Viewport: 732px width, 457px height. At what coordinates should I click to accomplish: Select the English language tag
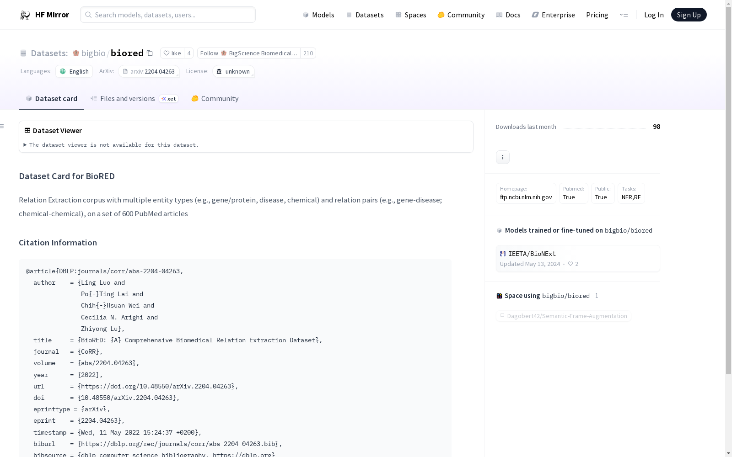pos(74,71)
